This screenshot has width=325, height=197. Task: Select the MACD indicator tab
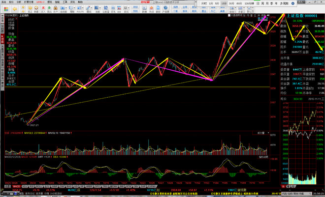point(17,186)
